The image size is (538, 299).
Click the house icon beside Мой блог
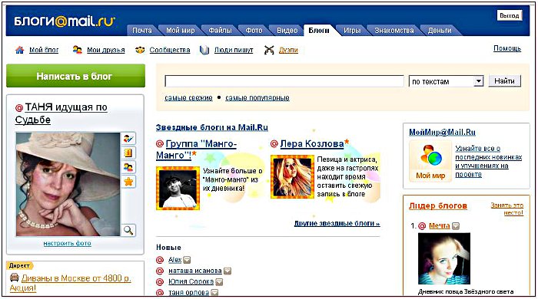tap(19, 50)
